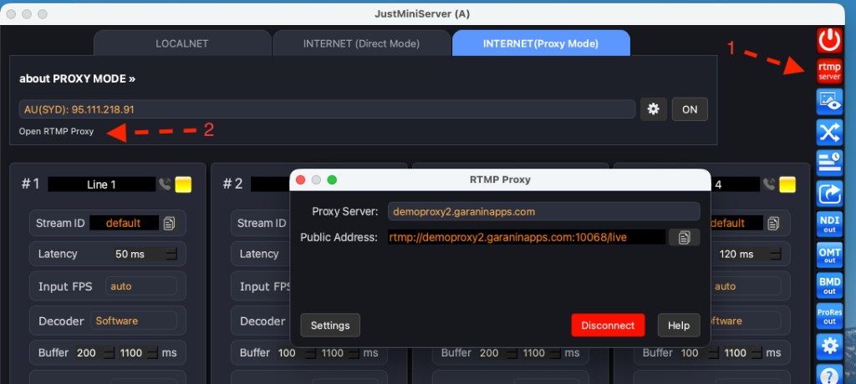Open the image preview eye icon
This screenshot has height=384, width=856.
(x=829, y=102)
